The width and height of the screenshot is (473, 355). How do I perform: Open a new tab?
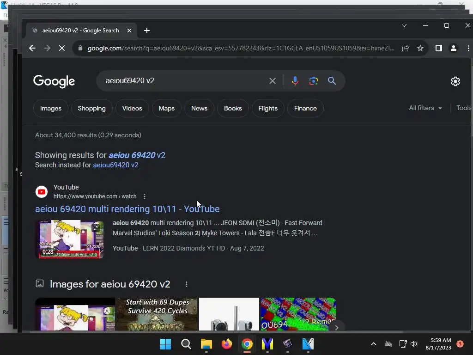tap(147, 31)
